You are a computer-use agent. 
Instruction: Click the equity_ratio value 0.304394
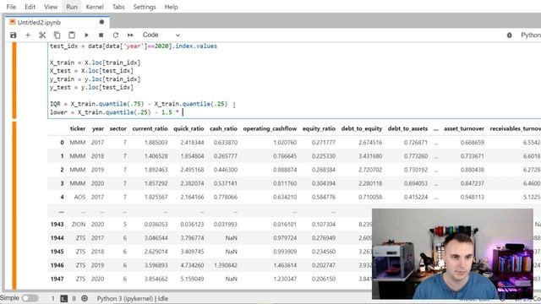(x=324, y=183)
